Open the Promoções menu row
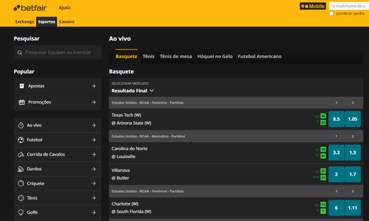Image resolution: width=369 pixels, height=221 pixels. pos(57,102)
